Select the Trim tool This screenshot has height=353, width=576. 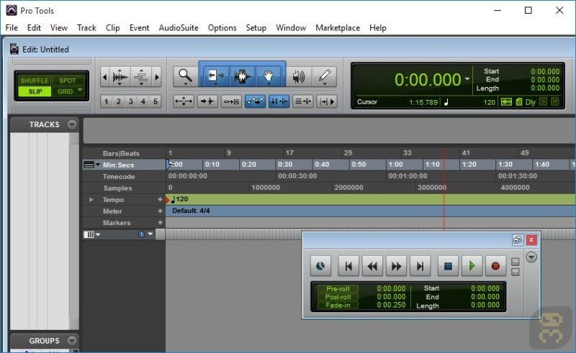(215, 76)
